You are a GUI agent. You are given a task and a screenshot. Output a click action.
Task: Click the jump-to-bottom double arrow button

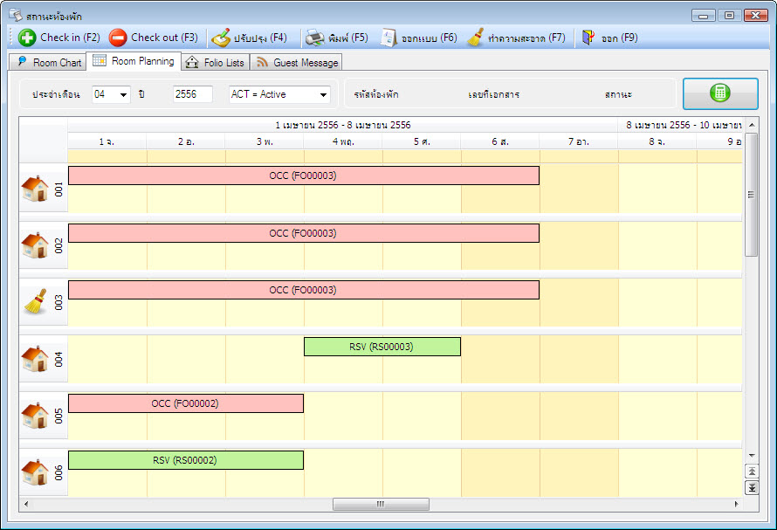(752, 487)
